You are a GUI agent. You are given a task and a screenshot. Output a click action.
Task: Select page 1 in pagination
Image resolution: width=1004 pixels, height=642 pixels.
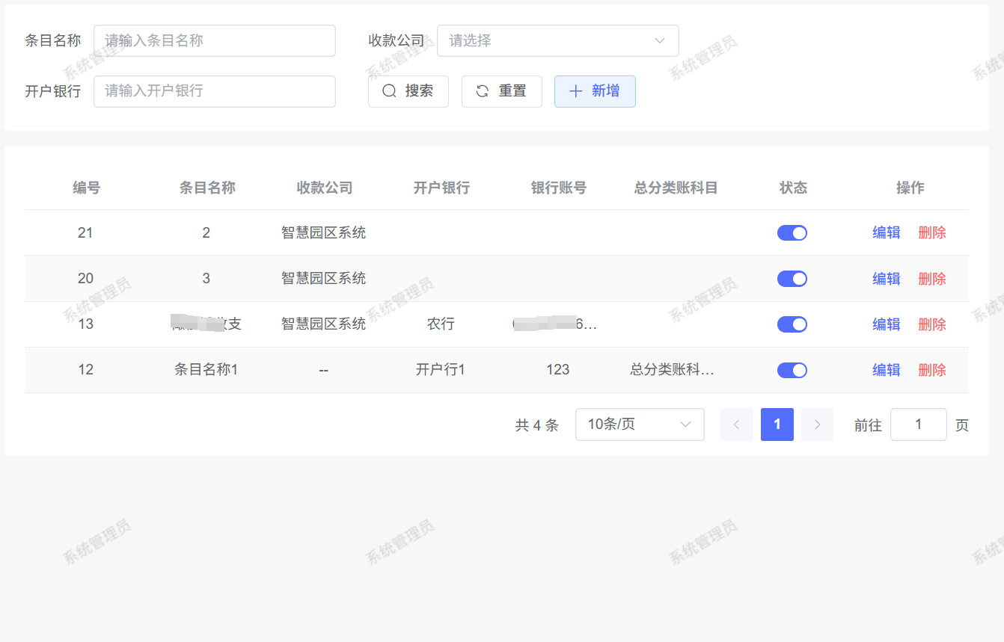tap(777, 425)
